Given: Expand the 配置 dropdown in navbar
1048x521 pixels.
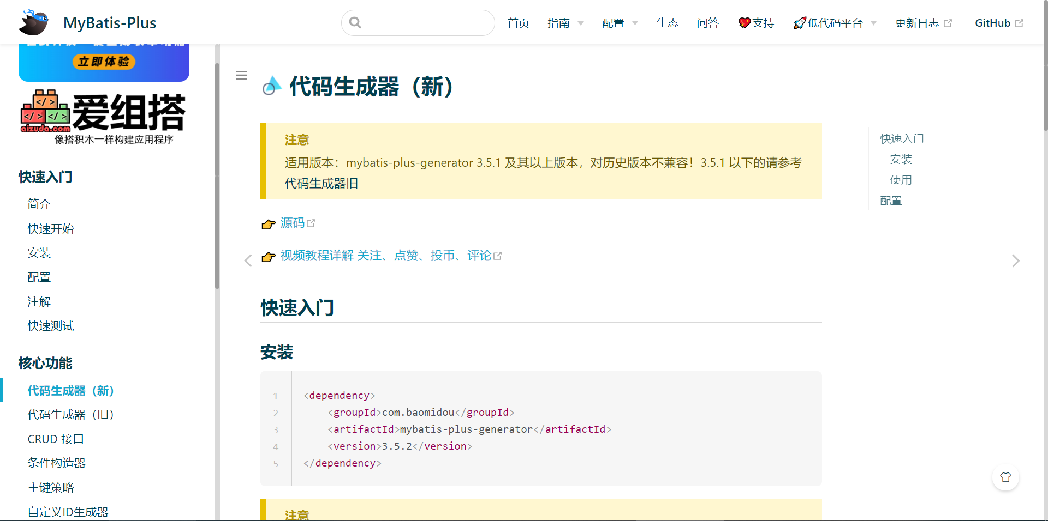Looking at the screenshot, I should (620, 23).
